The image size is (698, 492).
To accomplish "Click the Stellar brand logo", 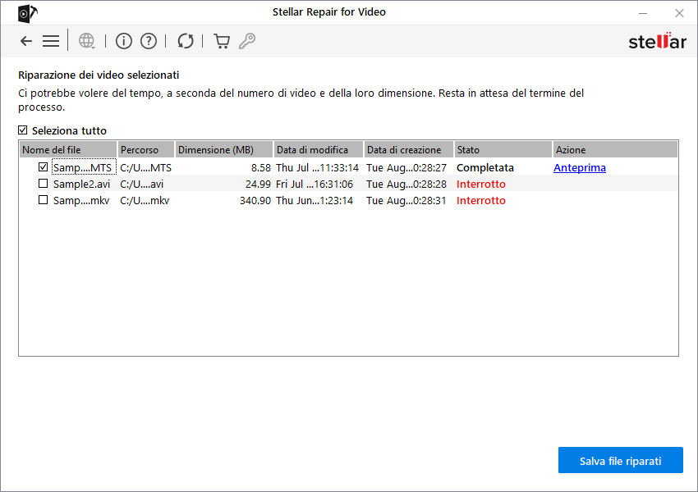I will point(657,41).
